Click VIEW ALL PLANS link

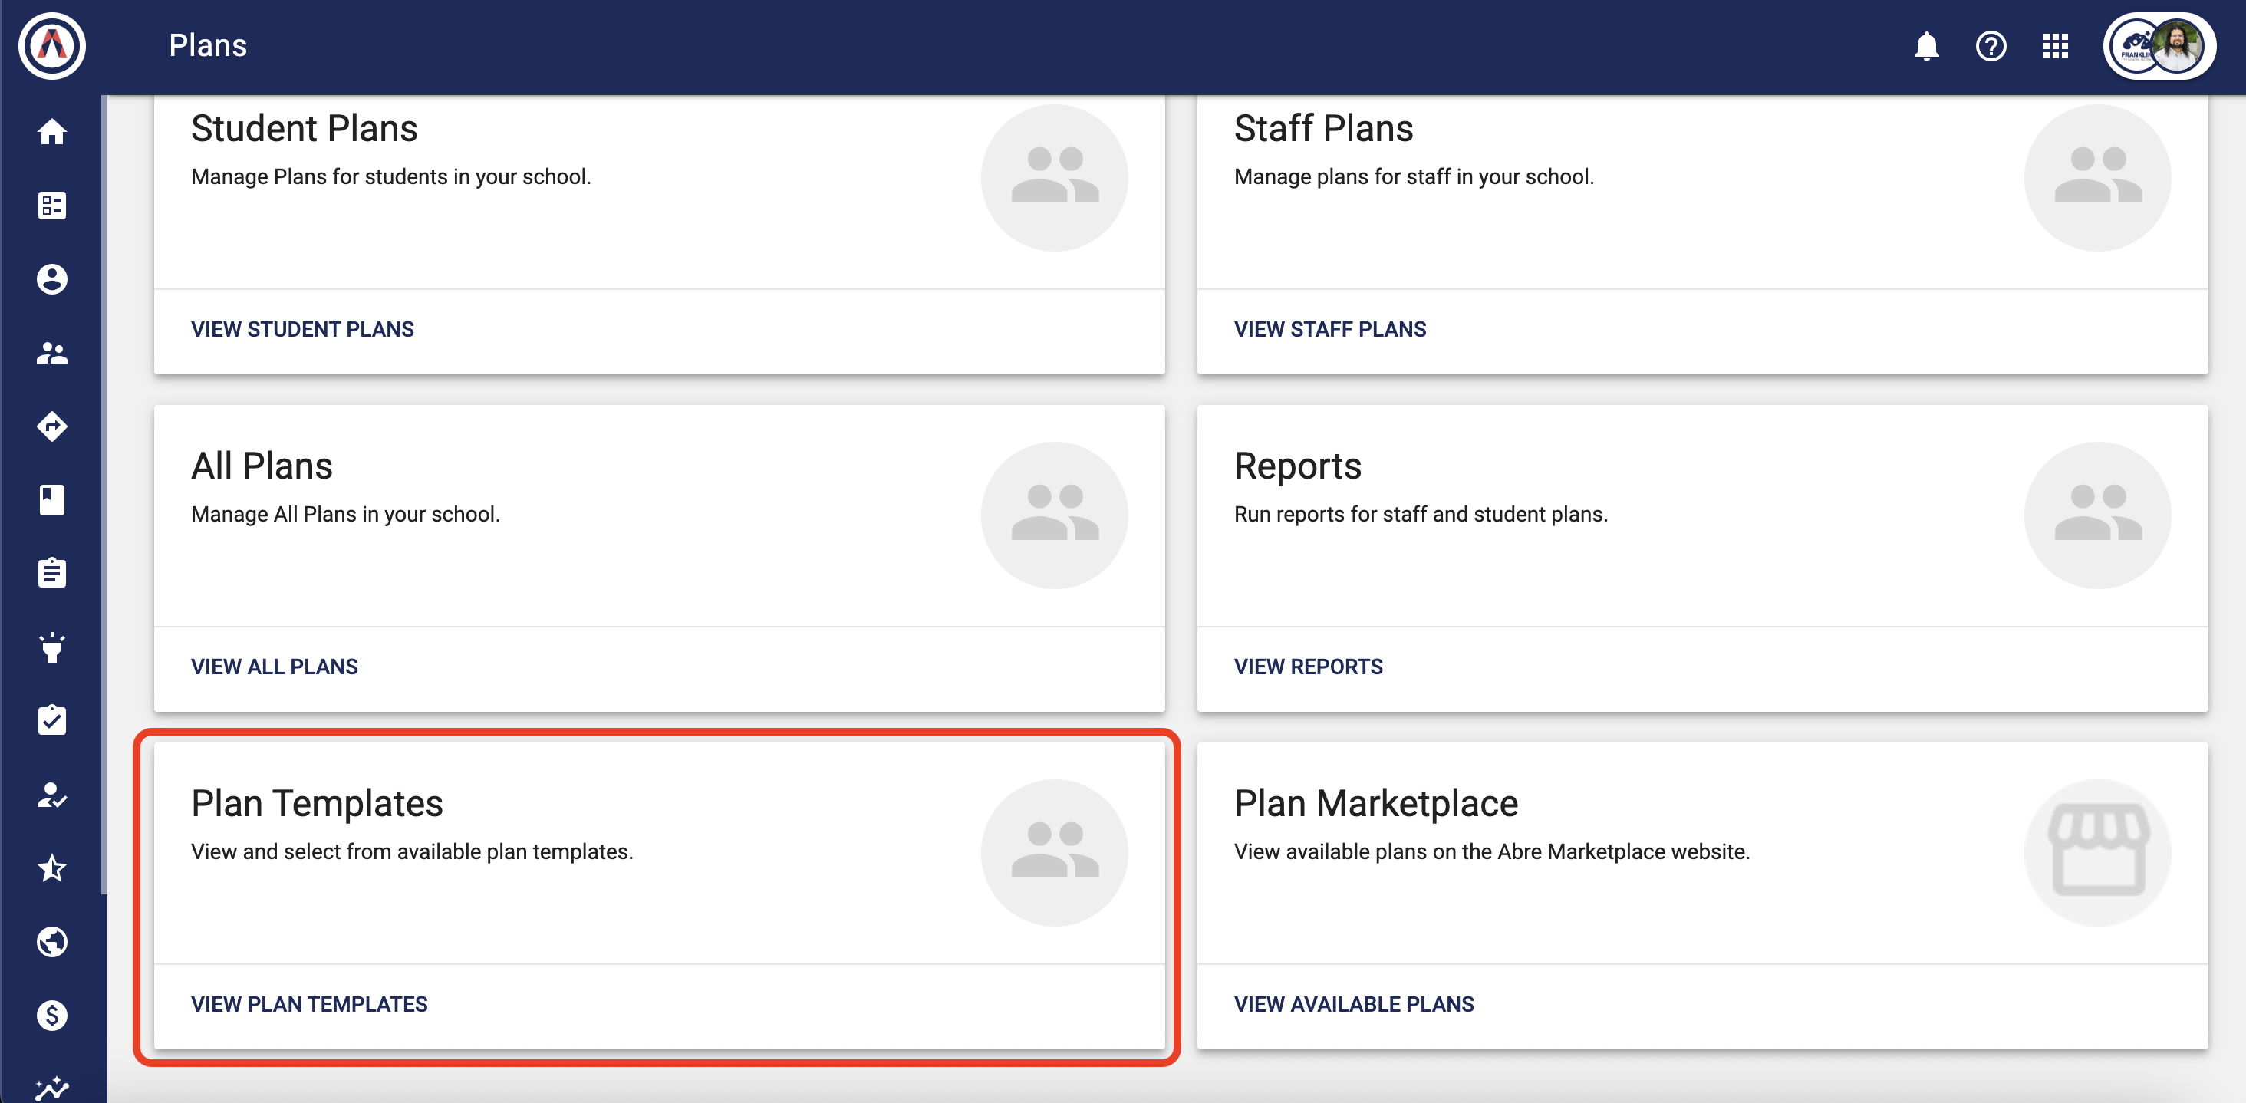[x=274, y=667]
